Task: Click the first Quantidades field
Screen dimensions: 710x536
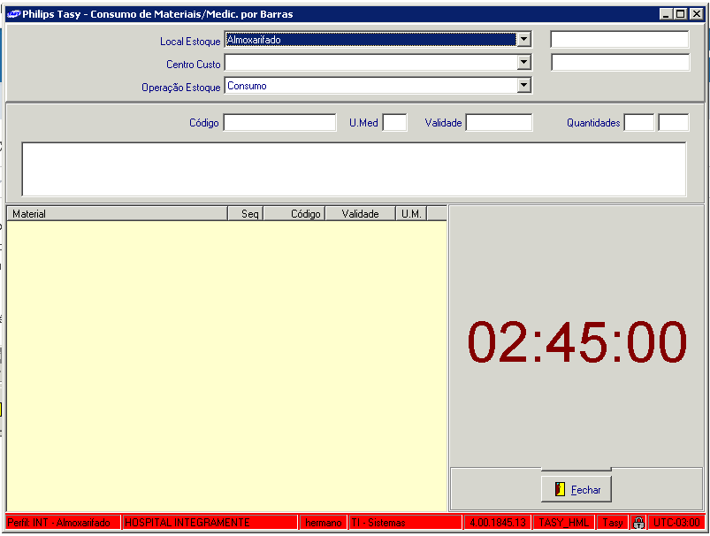Action: click(638, 123)
